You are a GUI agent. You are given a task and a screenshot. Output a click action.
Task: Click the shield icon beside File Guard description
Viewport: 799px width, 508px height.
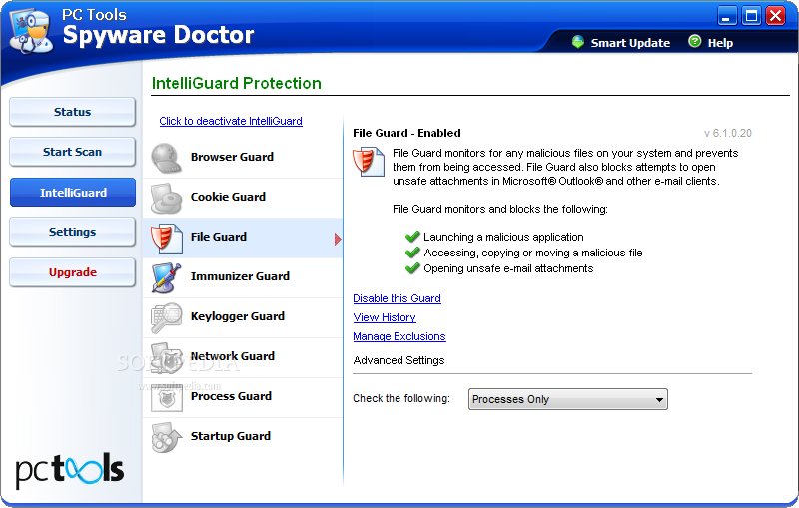[369, 162]
